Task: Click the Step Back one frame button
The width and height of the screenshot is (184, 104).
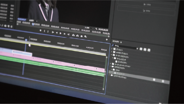Action: coord(57,33)
